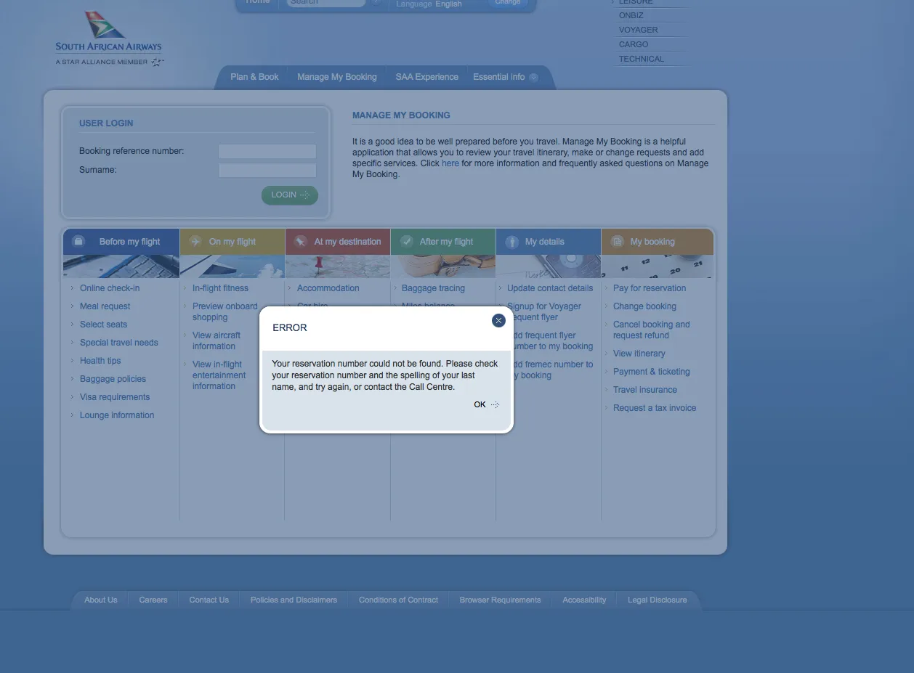
Task: Open the Baggage tracing link
Action: pyautogui.click(x=433, y=288)
